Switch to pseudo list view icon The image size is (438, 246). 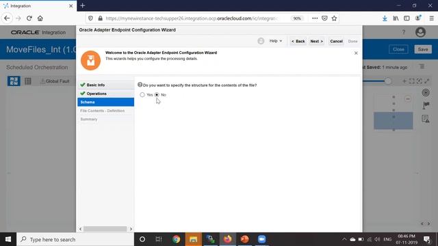pyautogui.click(x=27, y=81)
